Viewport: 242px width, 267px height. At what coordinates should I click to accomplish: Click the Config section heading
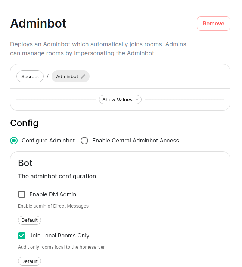tap(24, 123)
